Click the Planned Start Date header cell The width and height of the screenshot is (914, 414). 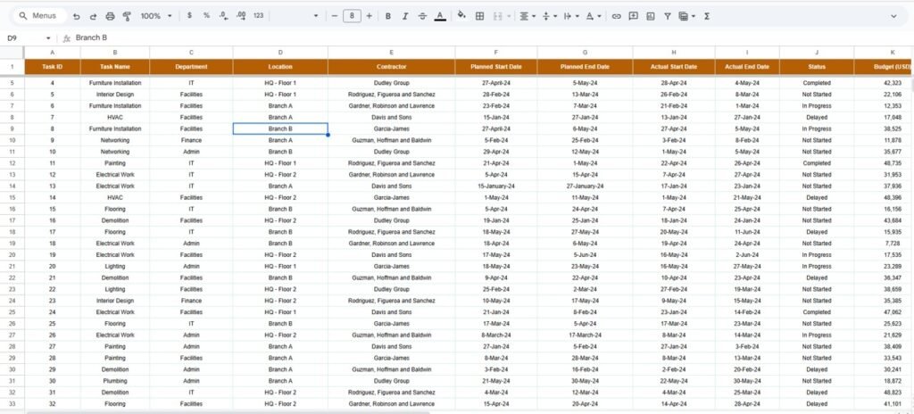tap(496, 67)
